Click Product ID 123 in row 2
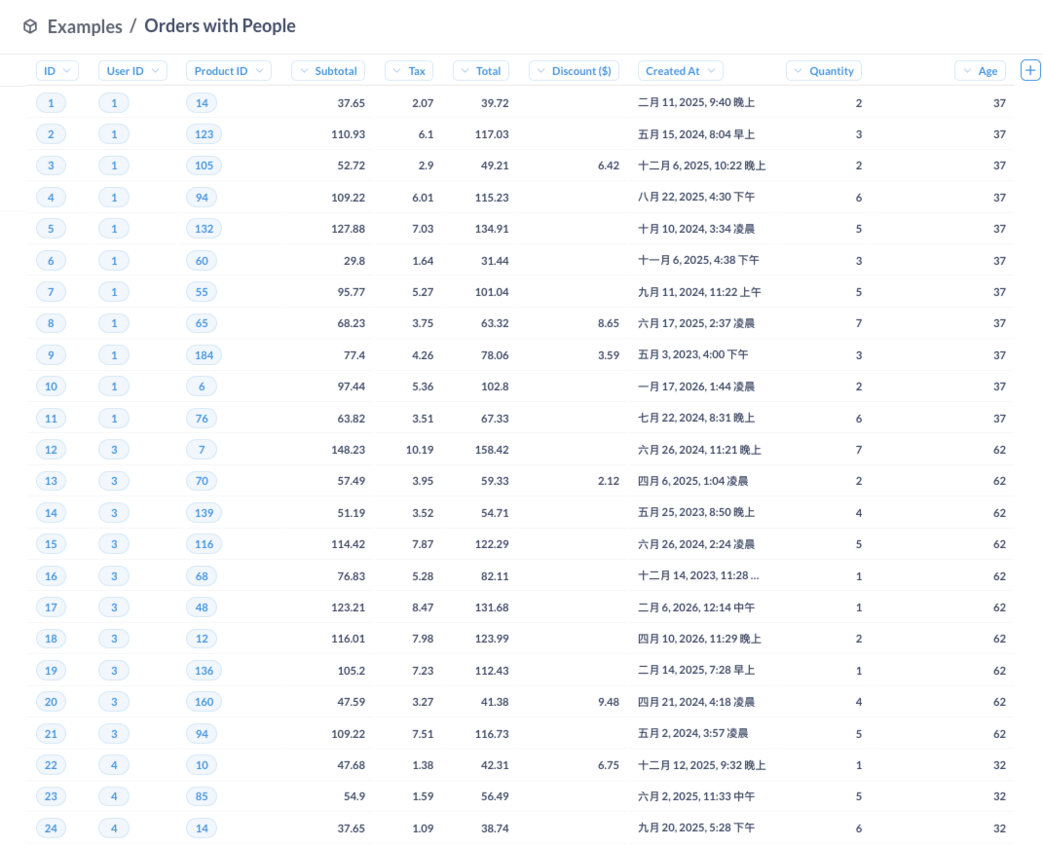 (204, 134)
